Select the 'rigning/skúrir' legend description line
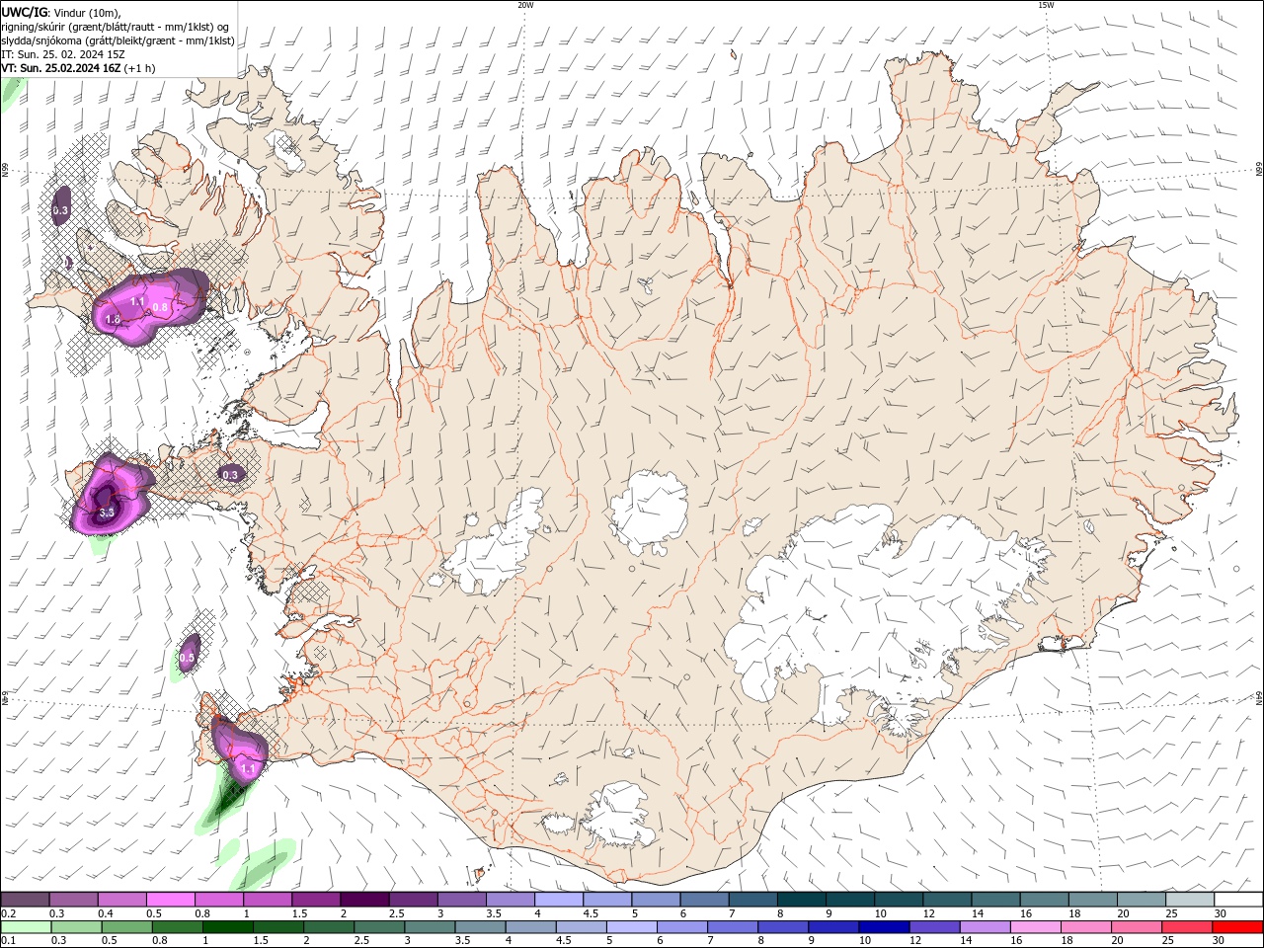Screen dimensions: 1264x948 pyautogui.click(x=115, y=27)
